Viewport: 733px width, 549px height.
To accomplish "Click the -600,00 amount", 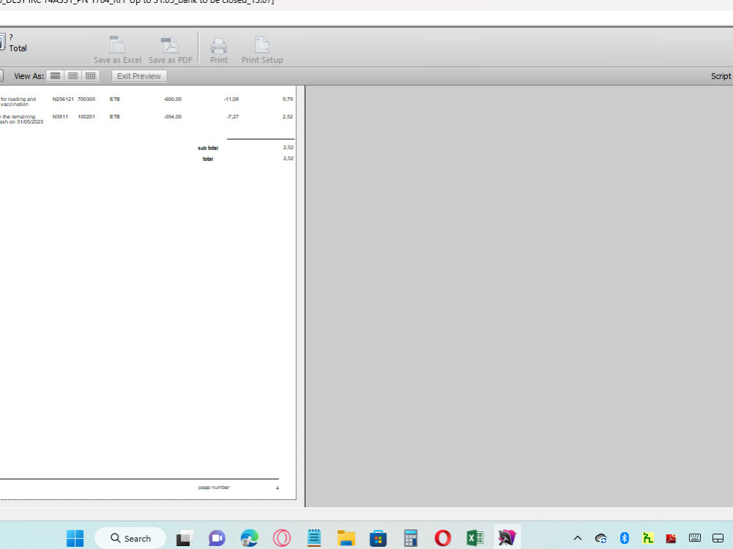I will click(x=172, y=99).
